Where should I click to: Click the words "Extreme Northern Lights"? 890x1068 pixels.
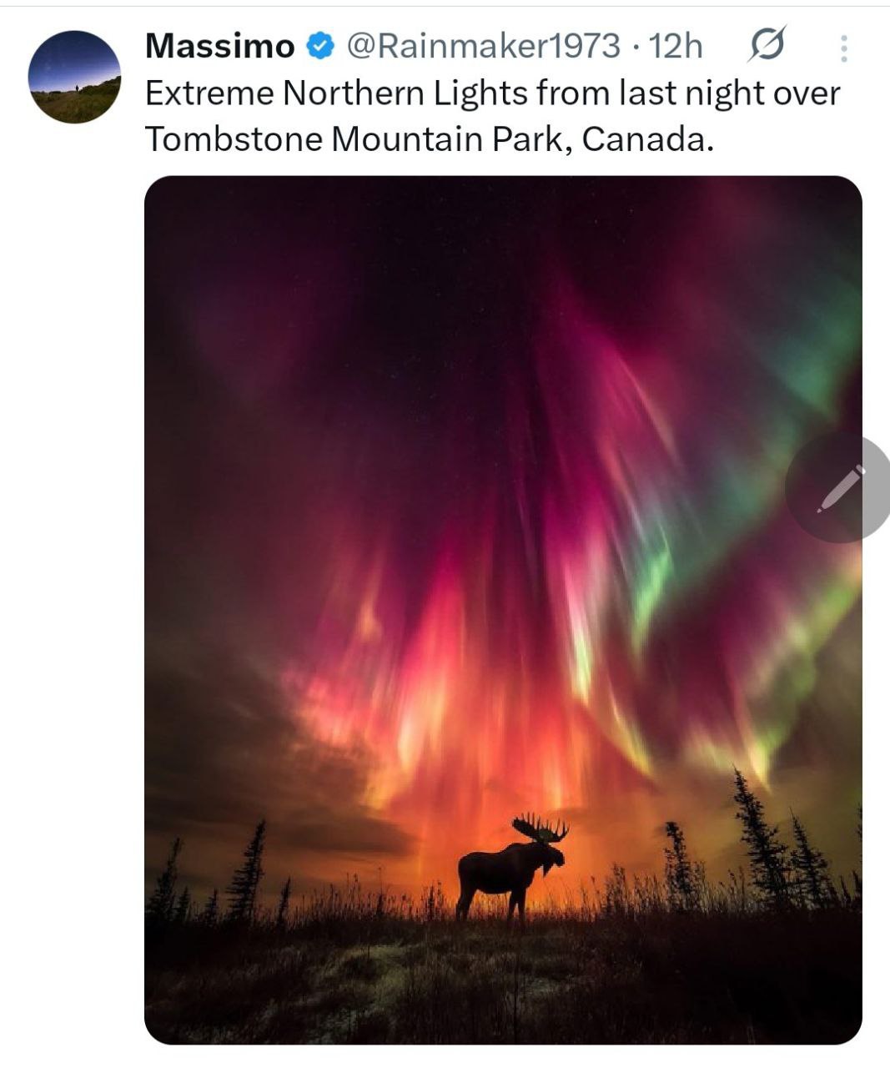pyautogui.click(x=336, y=93)
